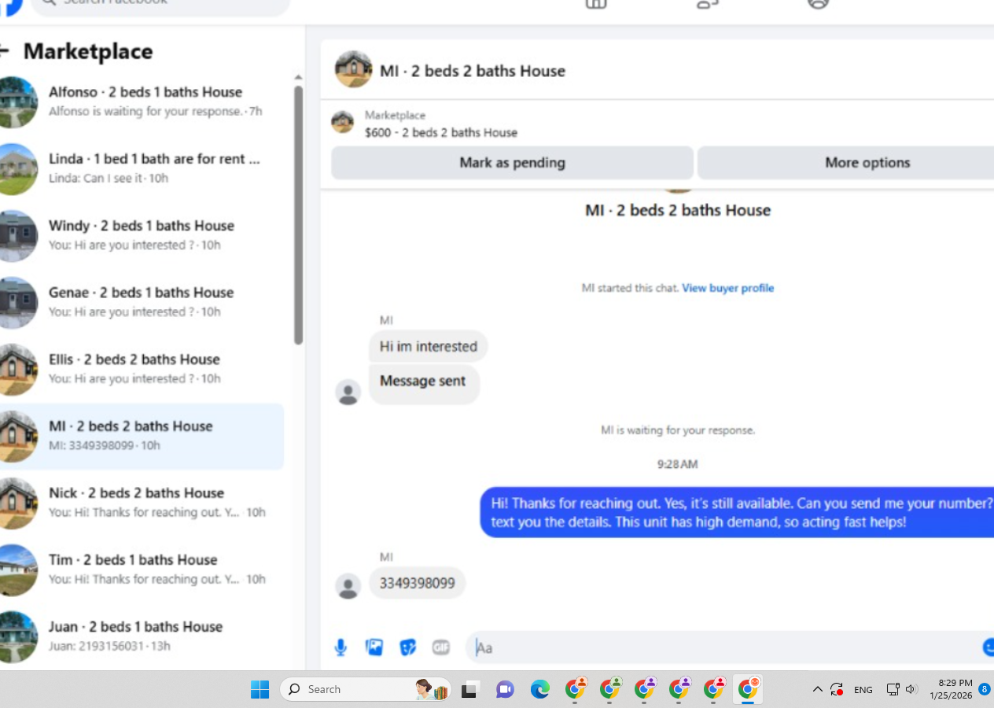Attach a photo using the image icon

point(374,647)
